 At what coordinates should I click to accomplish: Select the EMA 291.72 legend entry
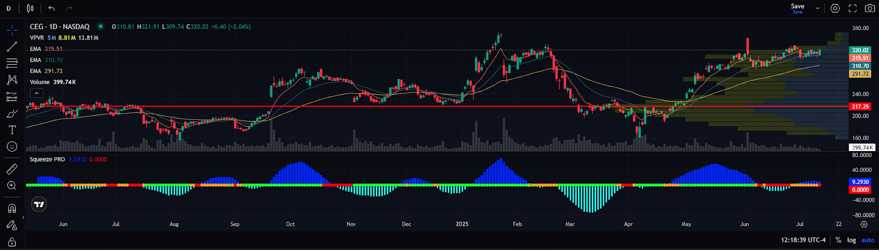[46, 71]
